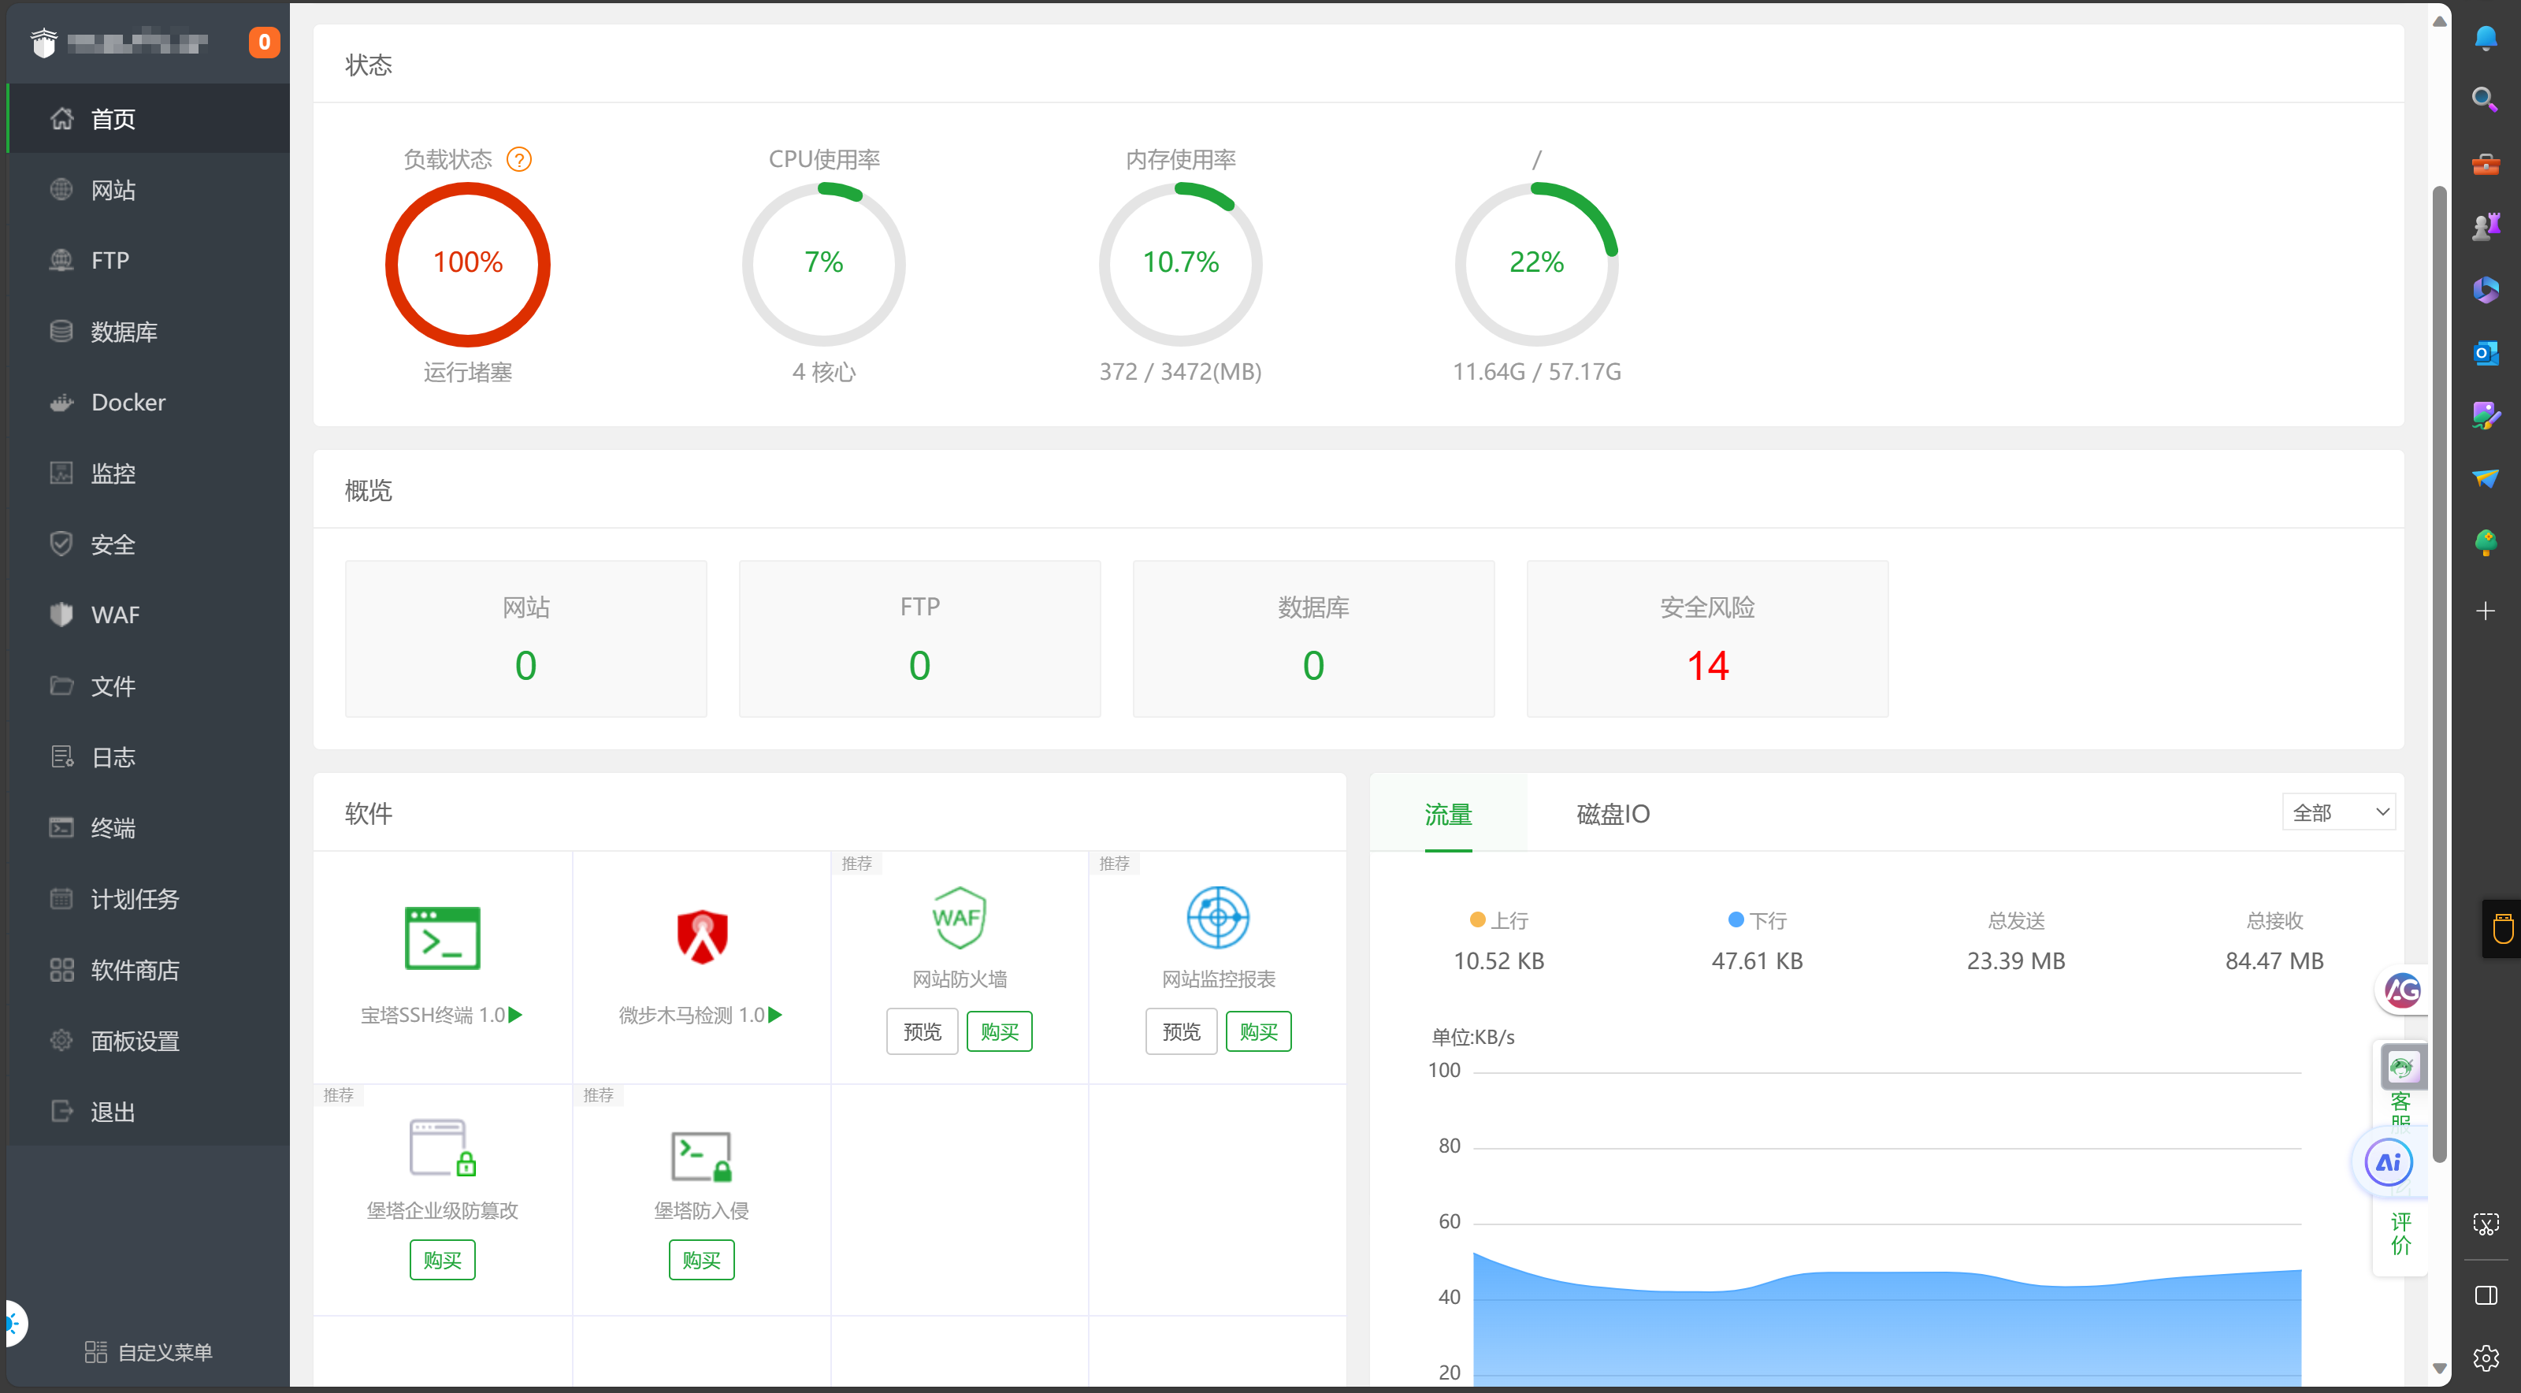Open the 网站 overview card
This screenshot has height=1393, width=2521.
(x=525, y=639)
